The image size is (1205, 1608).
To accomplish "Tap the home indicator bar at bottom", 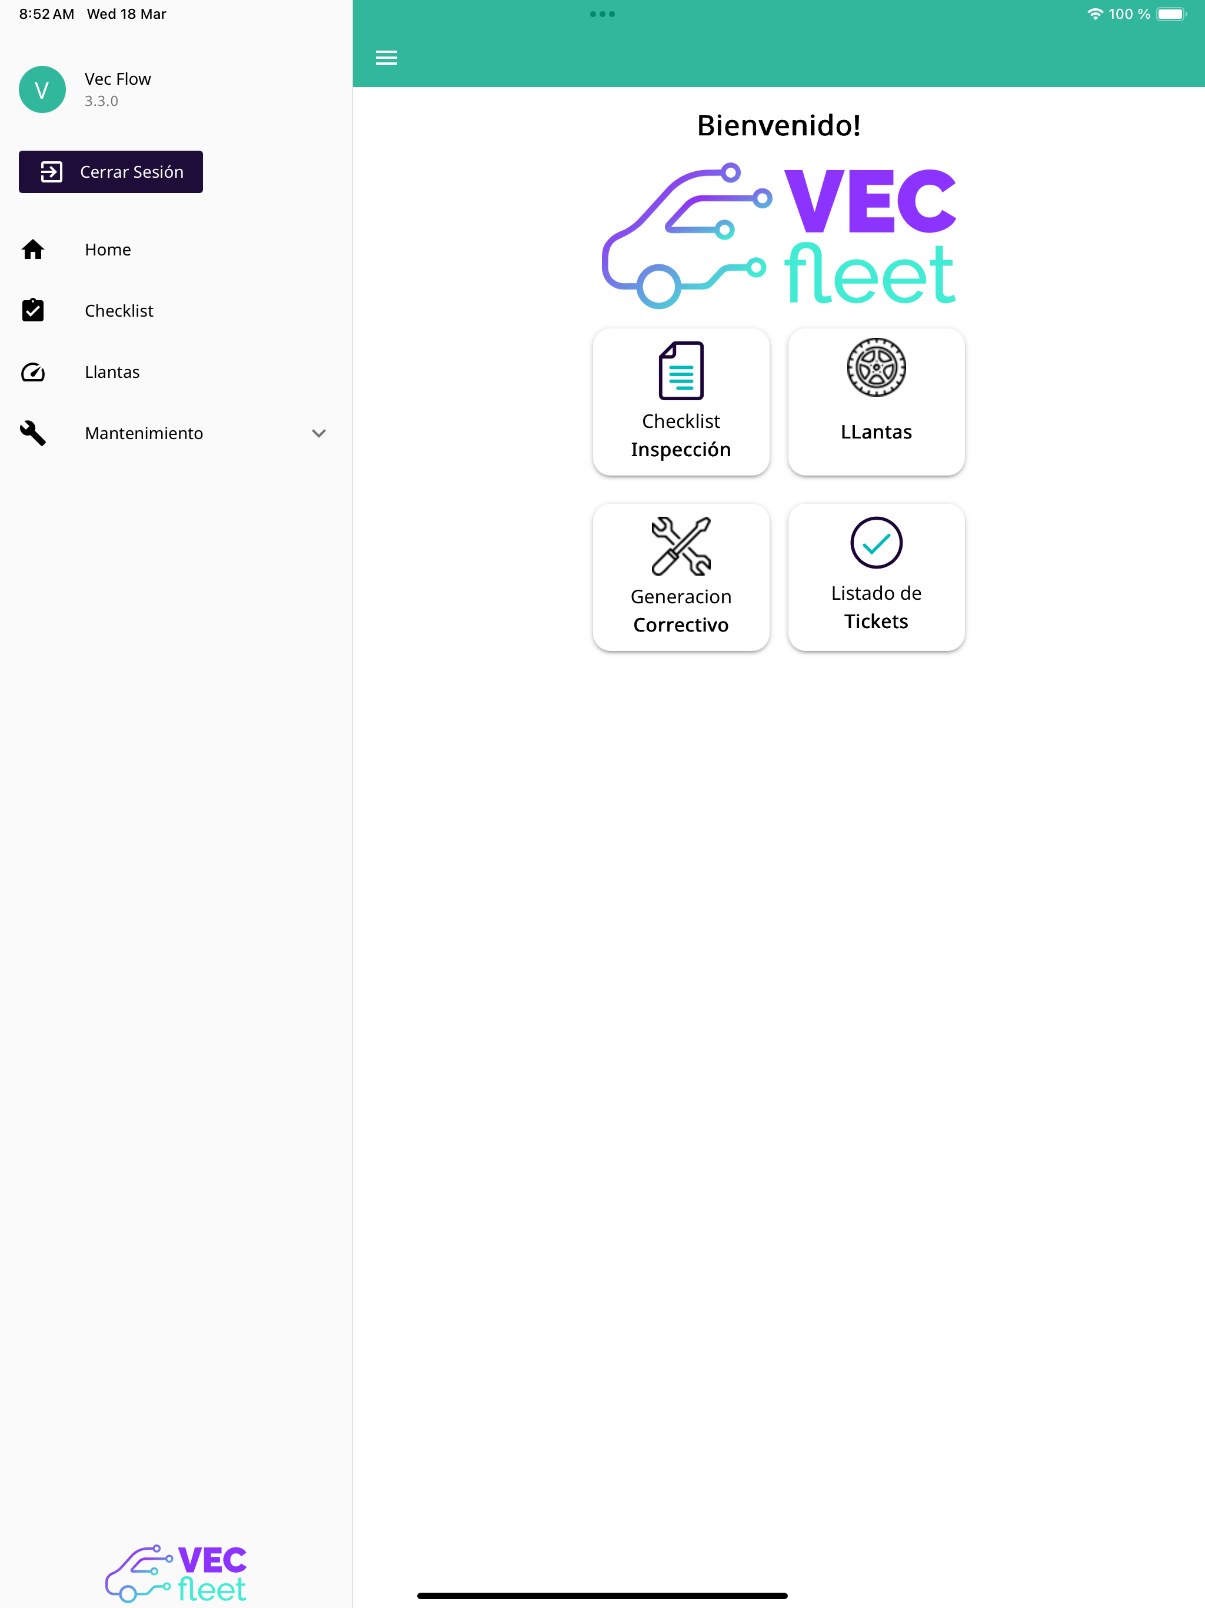I will [x=602, y=1596].
